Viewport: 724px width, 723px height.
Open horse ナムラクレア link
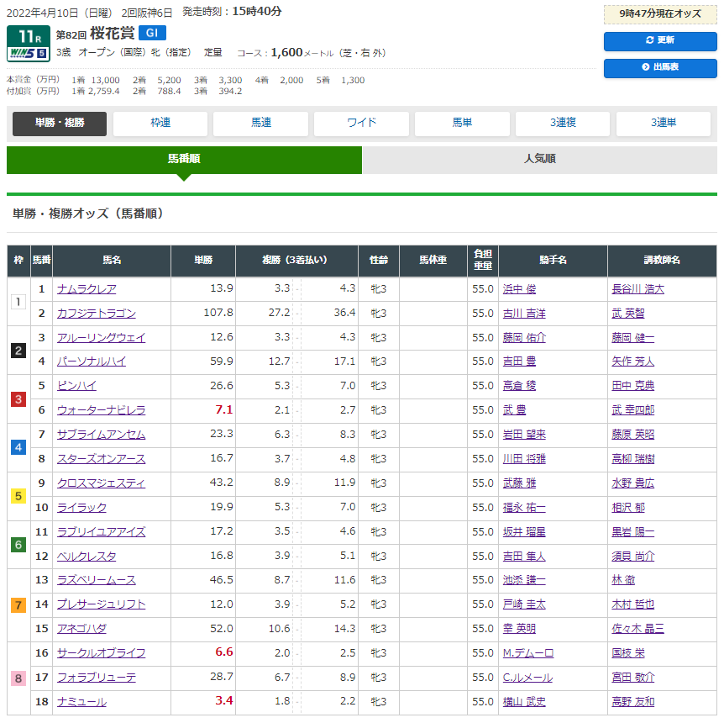87,289
